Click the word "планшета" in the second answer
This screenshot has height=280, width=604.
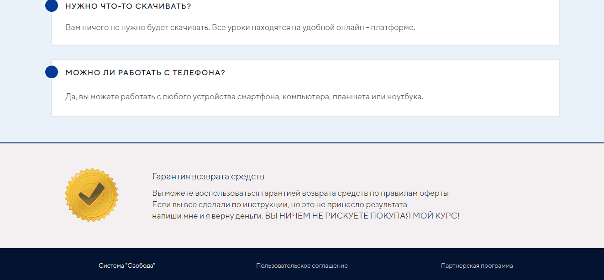click(351, 97)
